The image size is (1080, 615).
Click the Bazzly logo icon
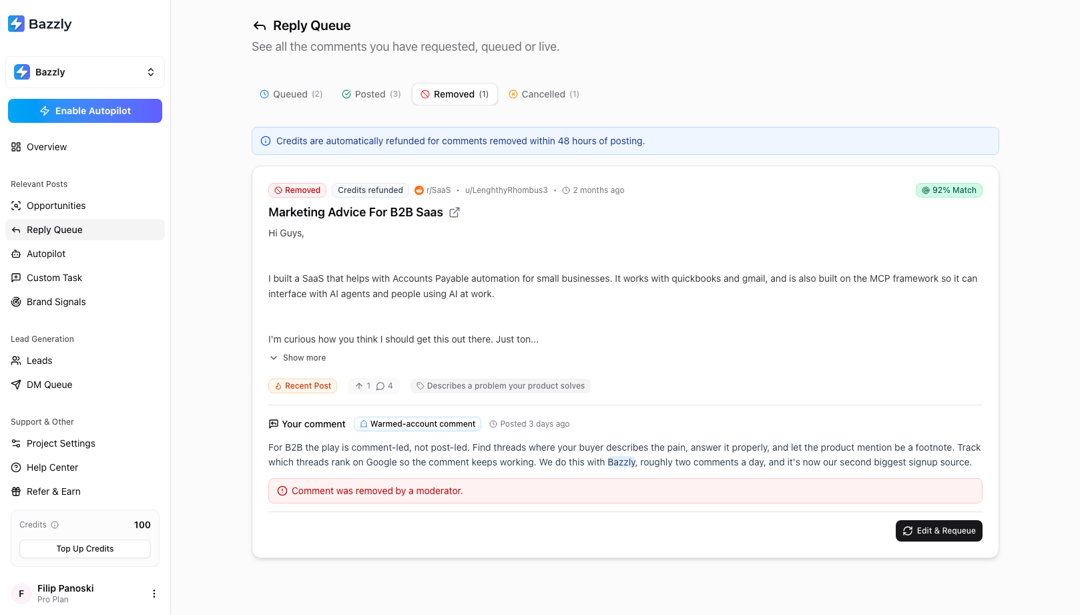pos(16,24)
